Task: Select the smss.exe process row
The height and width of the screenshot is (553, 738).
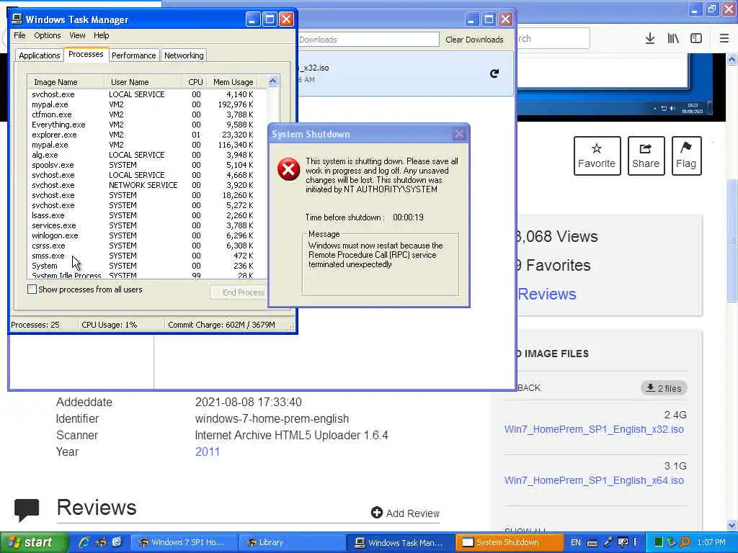Action: pyautogui.click(x=147, y=256)
